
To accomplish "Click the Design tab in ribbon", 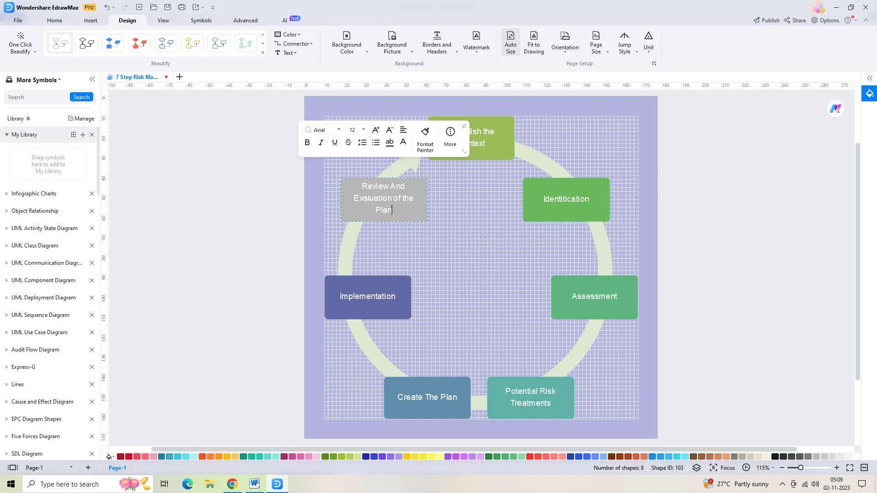I will click(x=127, y=20).
